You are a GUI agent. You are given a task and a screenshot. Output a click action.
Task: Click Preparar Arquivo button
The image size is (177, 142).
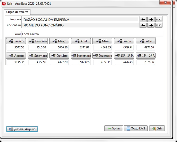pyautogui.click(x=22, y=129)
